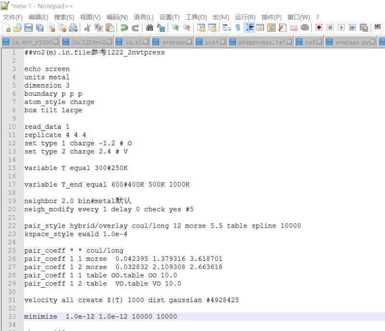The image size is (385, 331).
Task: Place cursor on the kspace_style ewald line
Action: 72,234
